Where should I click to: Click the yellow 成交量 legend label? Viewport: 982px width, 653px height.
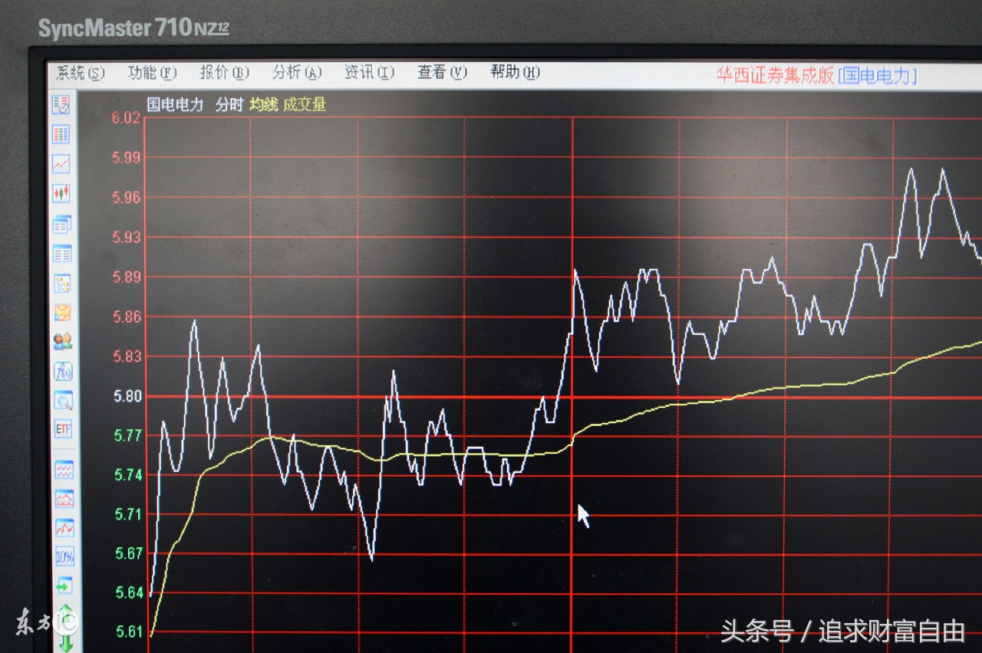(305, 105)
